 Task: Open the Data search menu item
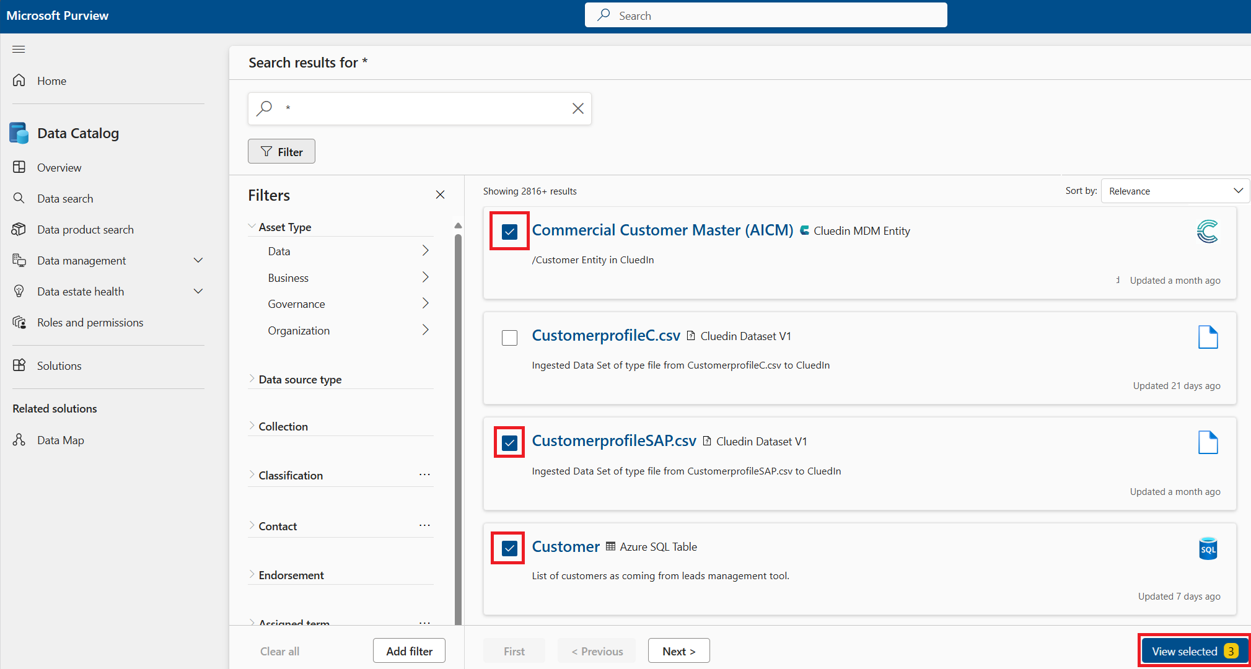pyautogui.click(x=65, y=198)
